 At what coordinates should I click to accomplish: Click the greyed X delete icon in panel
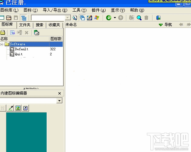(26, 33)
